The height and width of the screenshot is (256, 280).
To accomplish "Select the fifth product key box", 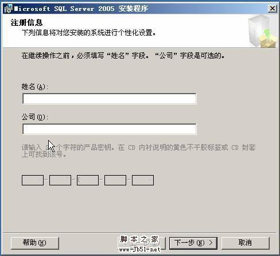I will point(143,180).
